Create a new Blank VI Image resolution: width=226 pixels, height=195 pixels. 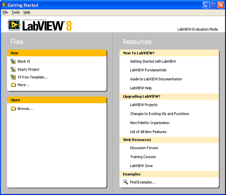tap(24, 61)
